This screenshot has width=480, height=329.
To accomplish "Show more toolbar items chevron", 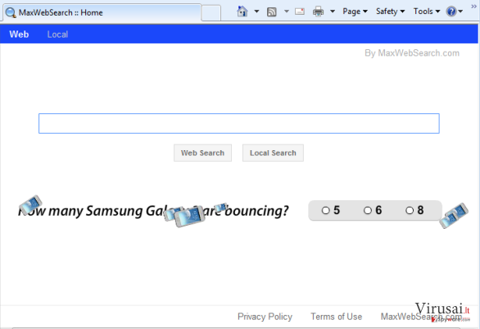I will pyautogui.click(x=474, y=6).
